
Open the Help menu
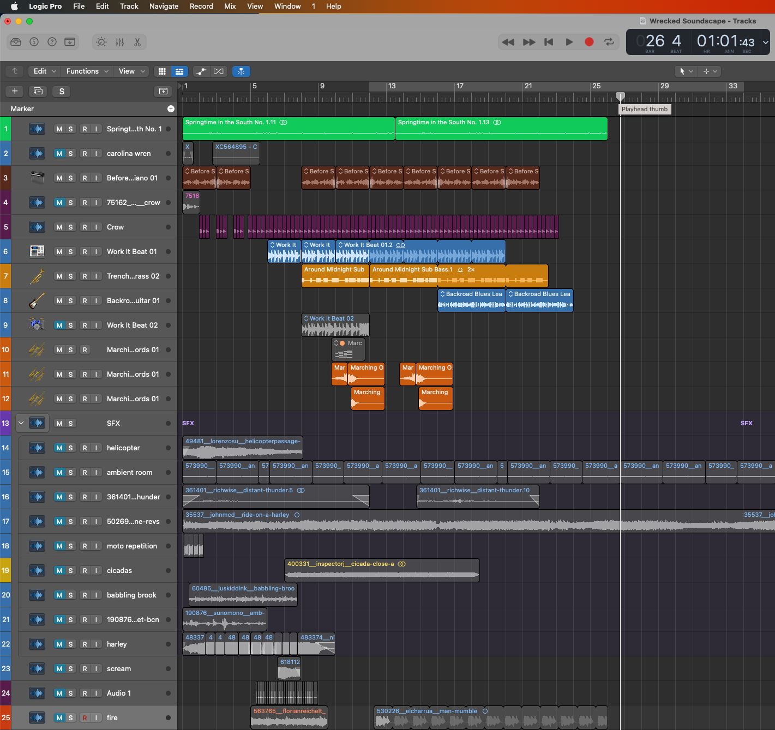tap(334, 6)
